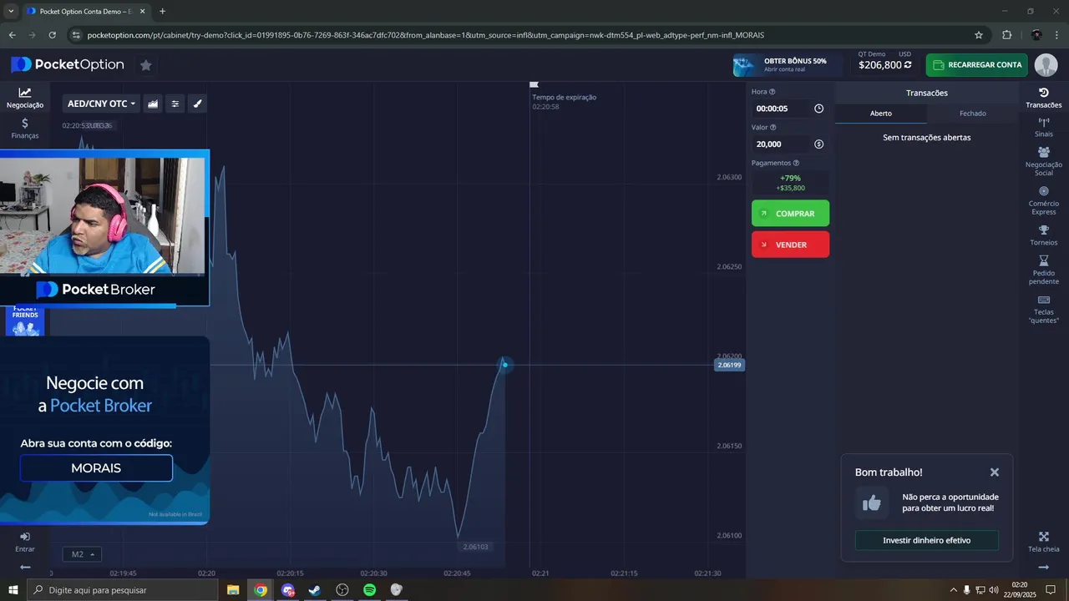1069x601 pixels.
Task: Open Pedido pendente panel
Action: click(x=1043, y=270)
